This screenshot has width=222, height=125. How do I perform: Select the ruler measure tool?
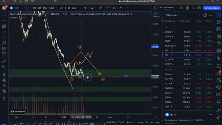click(x=4, y=61)
